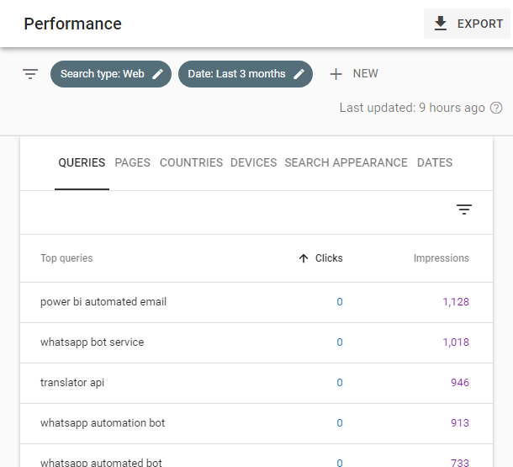Select the Queries tab
Image resolution: width=513 pixels, height=467 pixels.
82,162
